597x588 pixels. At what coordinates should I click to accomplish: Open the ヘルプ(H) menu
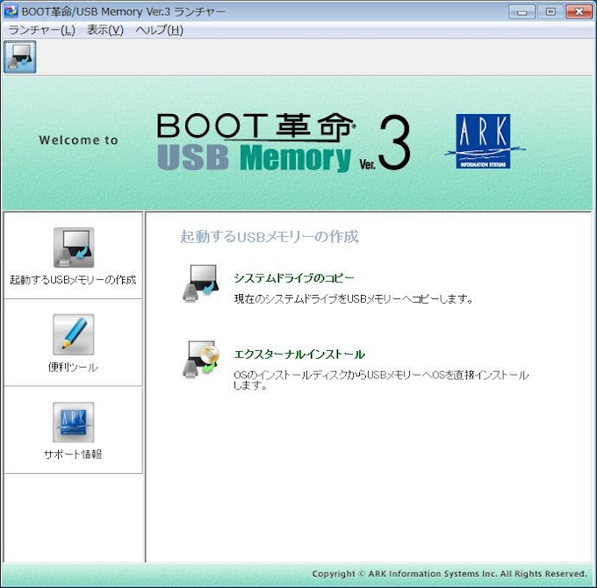click(x=159, y=30)
